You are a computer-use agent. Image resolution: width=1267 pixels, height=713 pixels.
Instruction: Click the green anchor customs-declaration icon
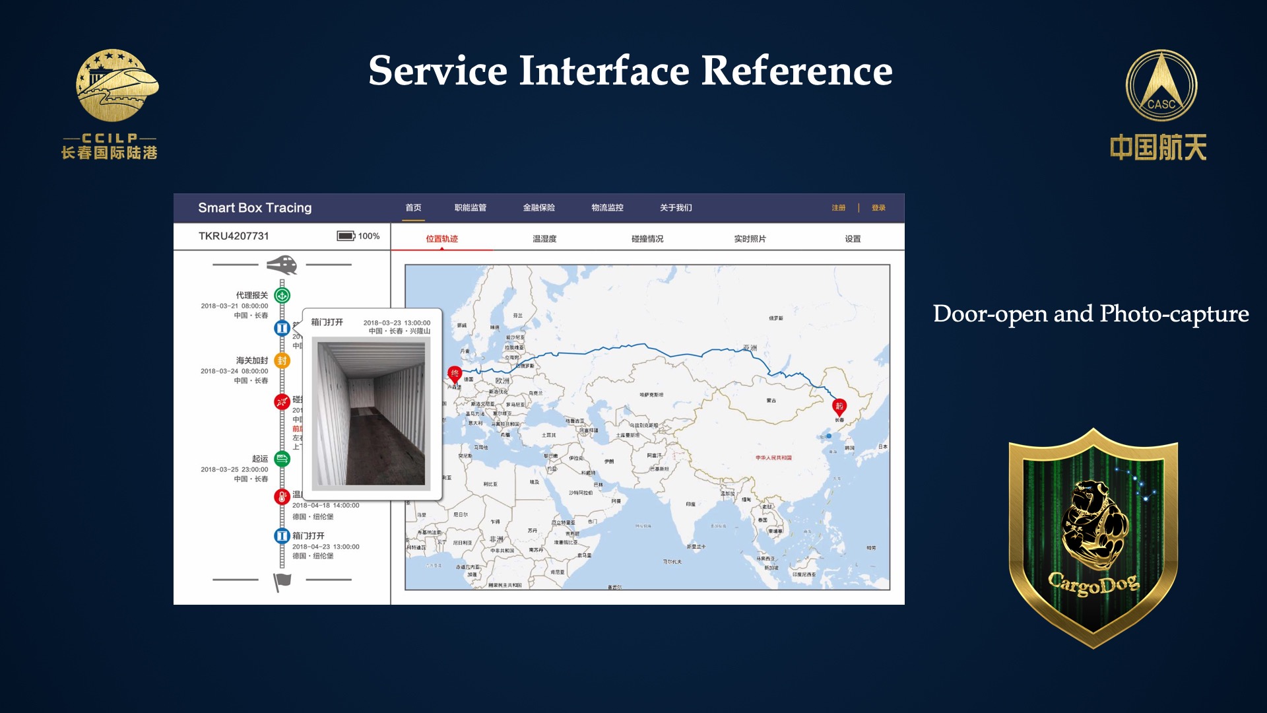point(282,296)
